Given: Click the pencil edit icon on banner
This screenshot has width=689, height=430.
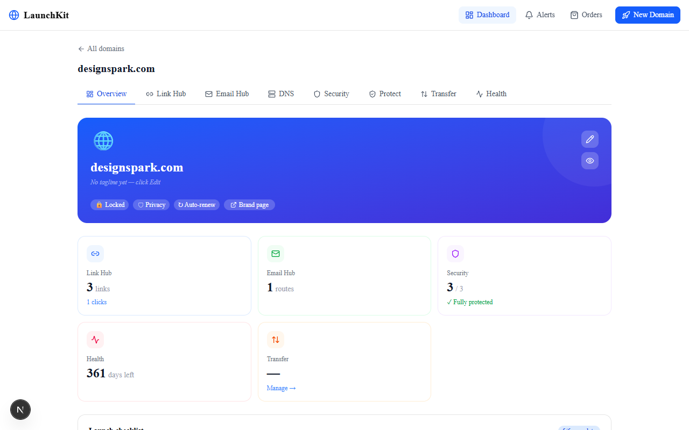Looking at the screenshot, I should 590,139.
